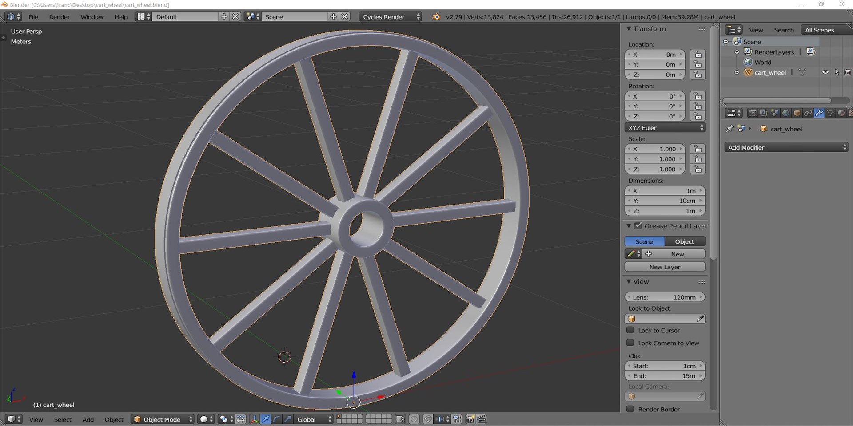Open the Material properties sphere tab

click(841, 113)
